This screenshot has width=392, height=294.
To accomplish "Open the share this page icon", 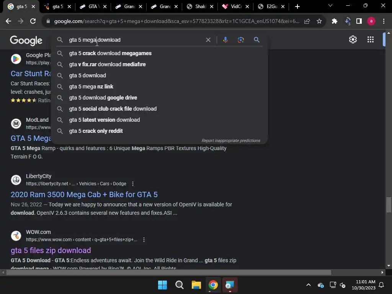I will [307, 21].
